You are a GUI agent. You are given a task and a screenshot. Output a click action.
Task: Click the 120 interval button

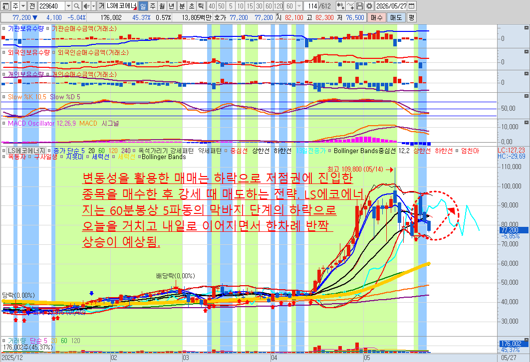coord(278,6)
